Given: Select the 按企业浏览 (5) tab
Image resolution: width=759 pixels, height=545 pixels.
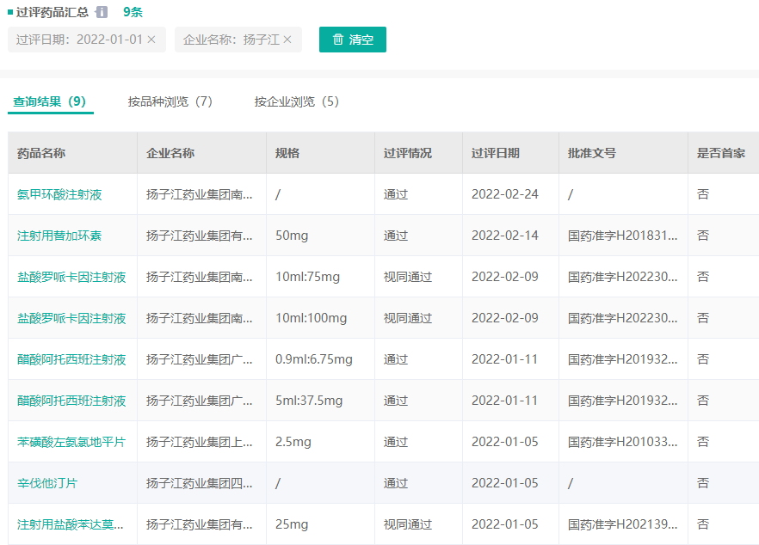Looking at the screenshot, I should pos(296,101).
